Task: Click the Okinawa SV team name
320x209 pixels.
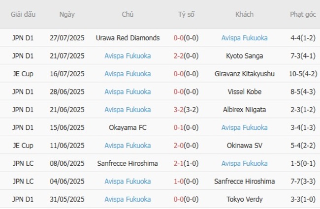Action: (244, 146)
